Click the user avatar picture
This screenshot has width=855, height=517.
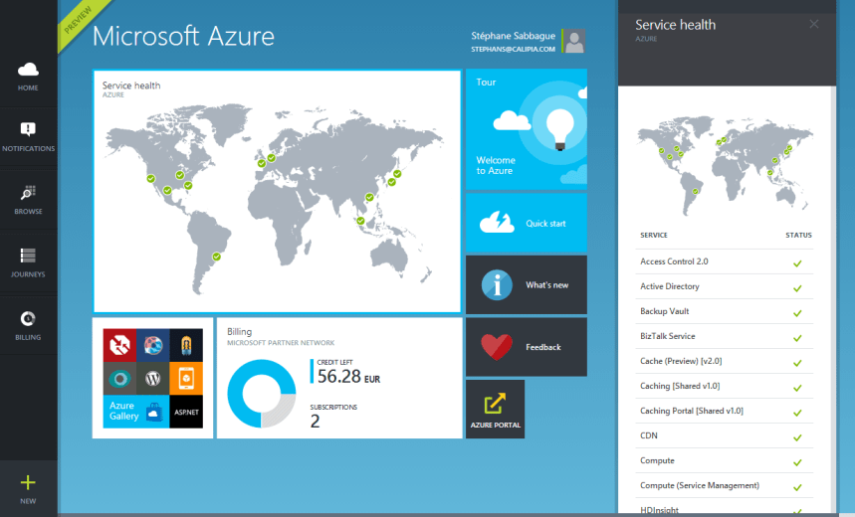point(573,41)
